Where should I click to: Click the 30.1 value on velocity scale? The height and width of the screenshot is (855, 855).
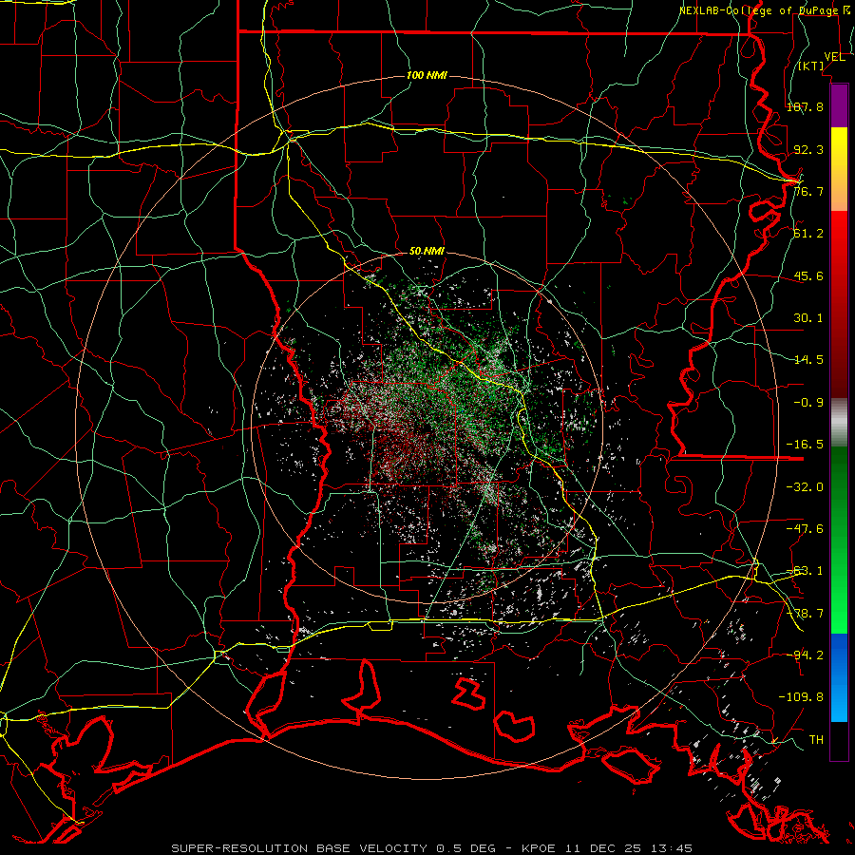coord(808,318)
